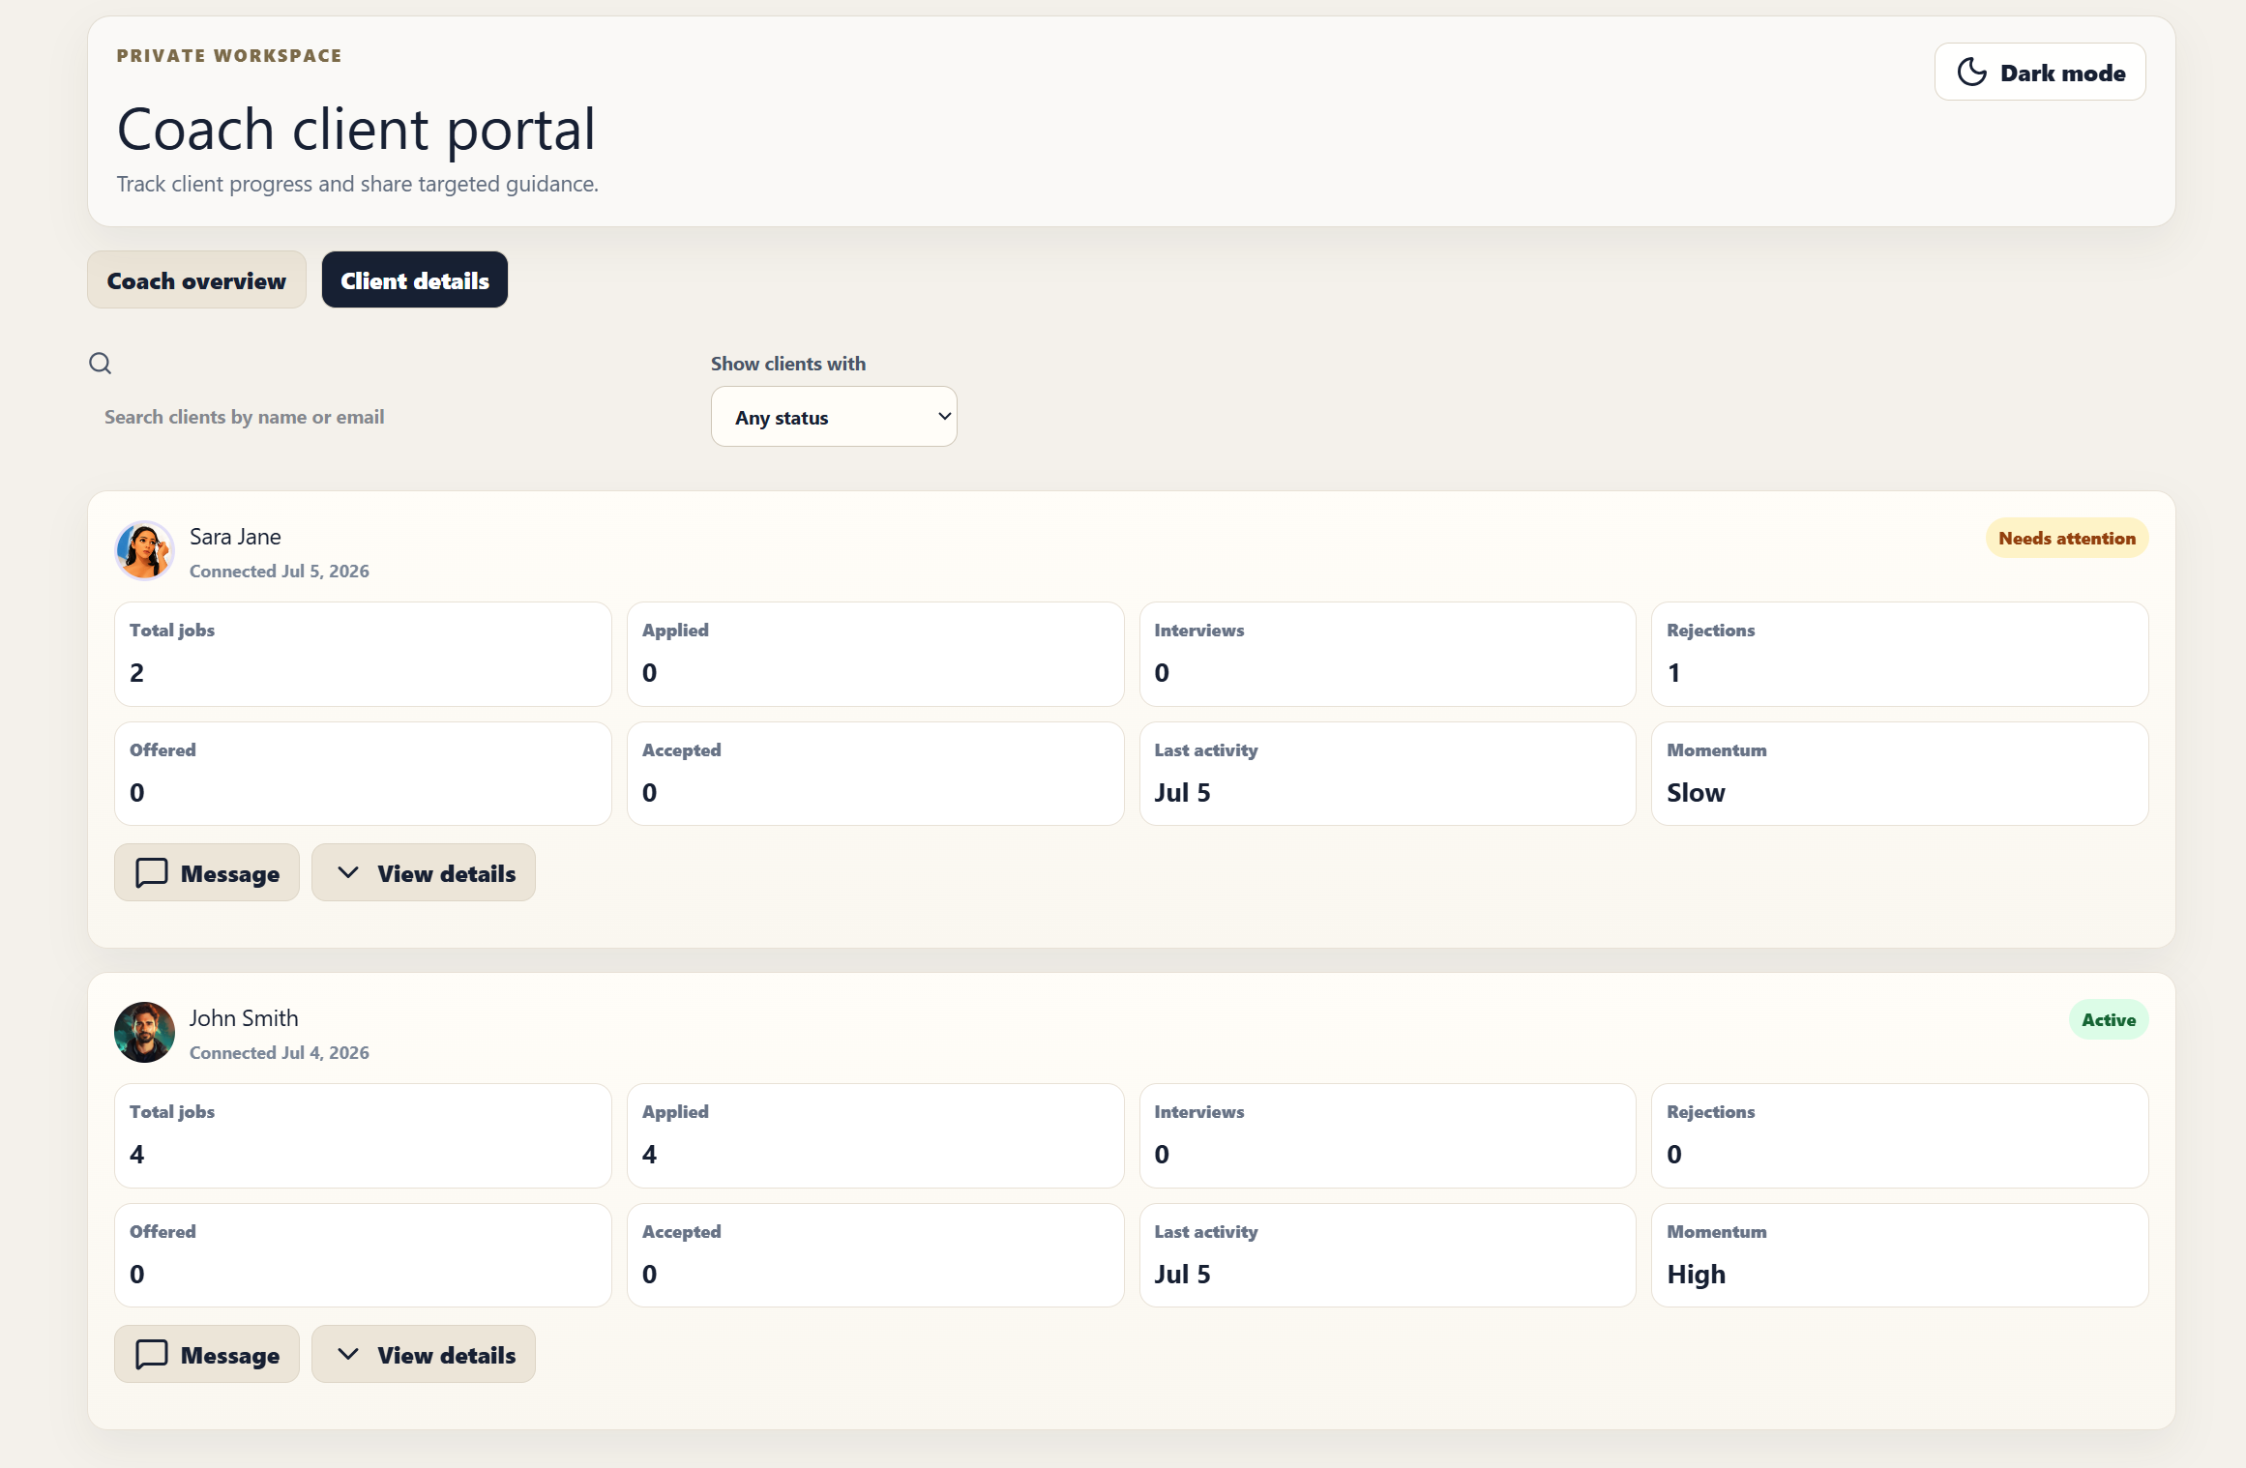Expand View details for Sara Jane
Screen dimensions: 2246x1468
[424, 872]
